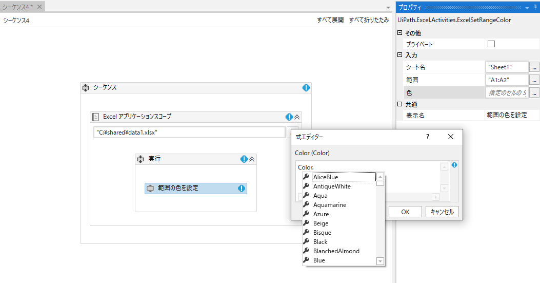
Task: Click すべて展開 to expand all
Action: click(x=330, y=20)
